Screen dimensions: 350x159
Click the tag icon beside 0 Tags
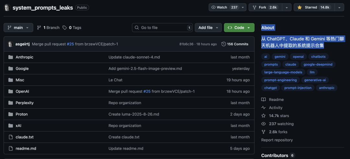[x=64, y=28]
